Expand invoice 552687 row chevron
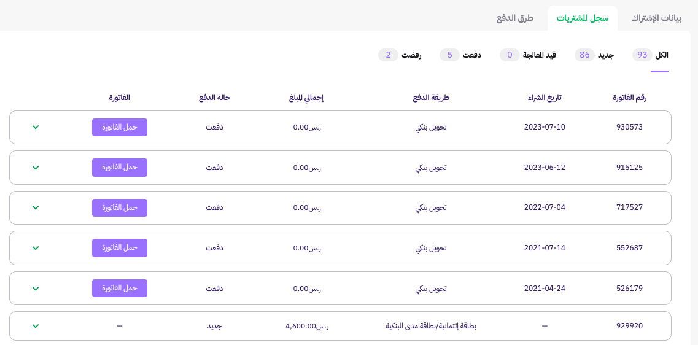Viewport: 698px width, 345px height. (x=36, y=248)
